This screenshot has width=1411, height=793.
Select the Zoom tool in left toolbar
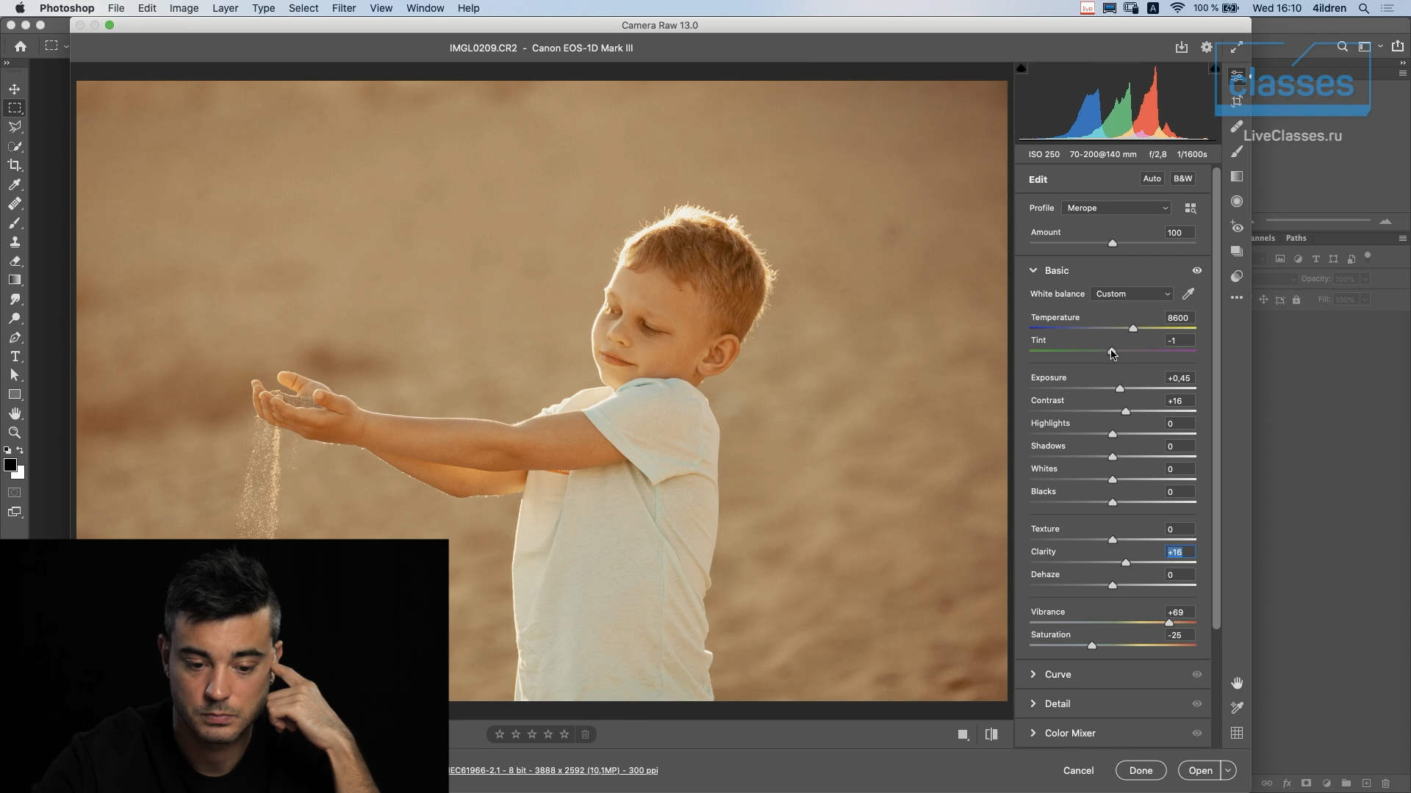click(x=15, y=433)
